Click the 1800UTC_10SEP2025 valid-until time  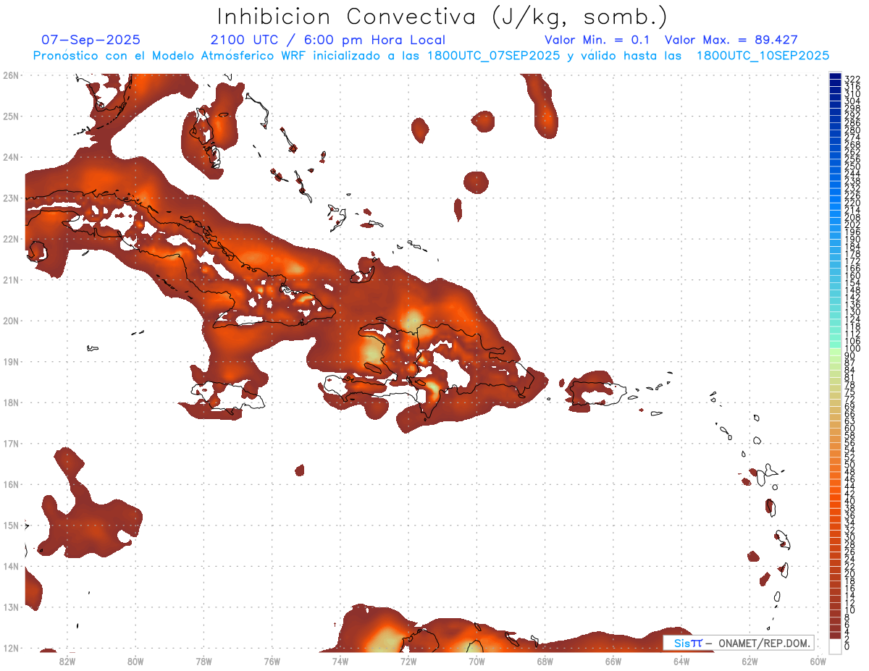[x=763, y=56]
